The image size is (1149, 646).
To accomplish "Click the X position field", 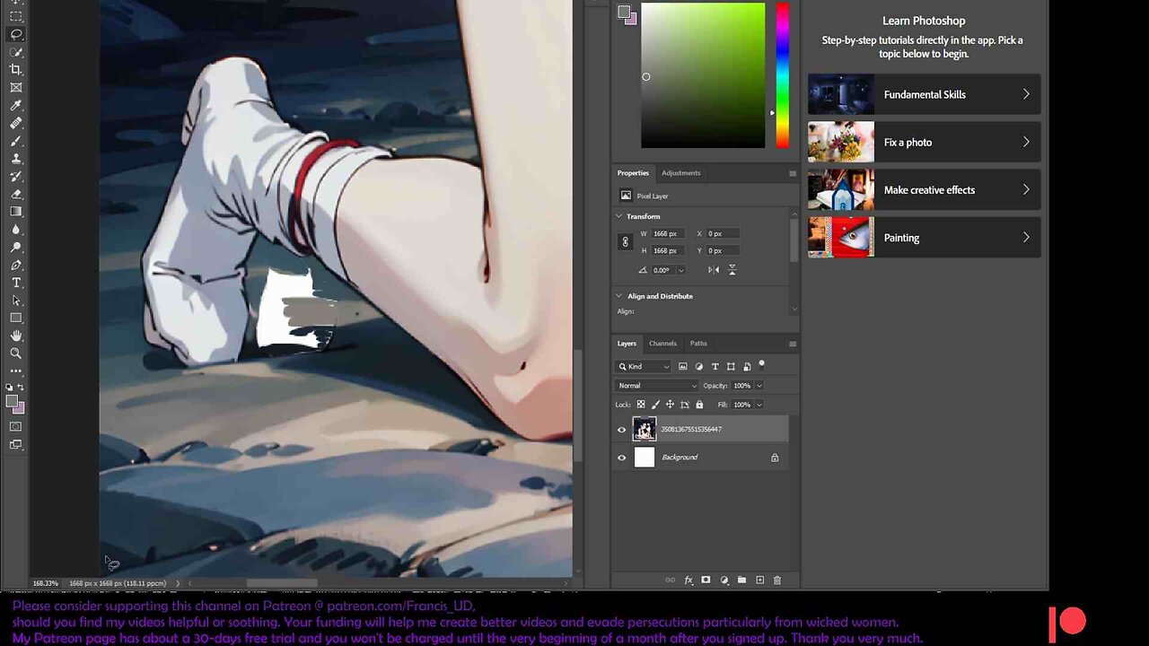I will click(x=724, y=233).
